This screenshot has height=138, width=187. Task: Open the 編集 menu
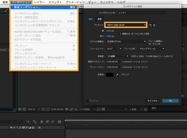click(x=5, y=2)
